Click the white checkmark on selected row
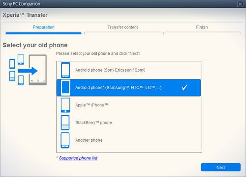This screenshot has width=246, height=177. pos(184,88)
